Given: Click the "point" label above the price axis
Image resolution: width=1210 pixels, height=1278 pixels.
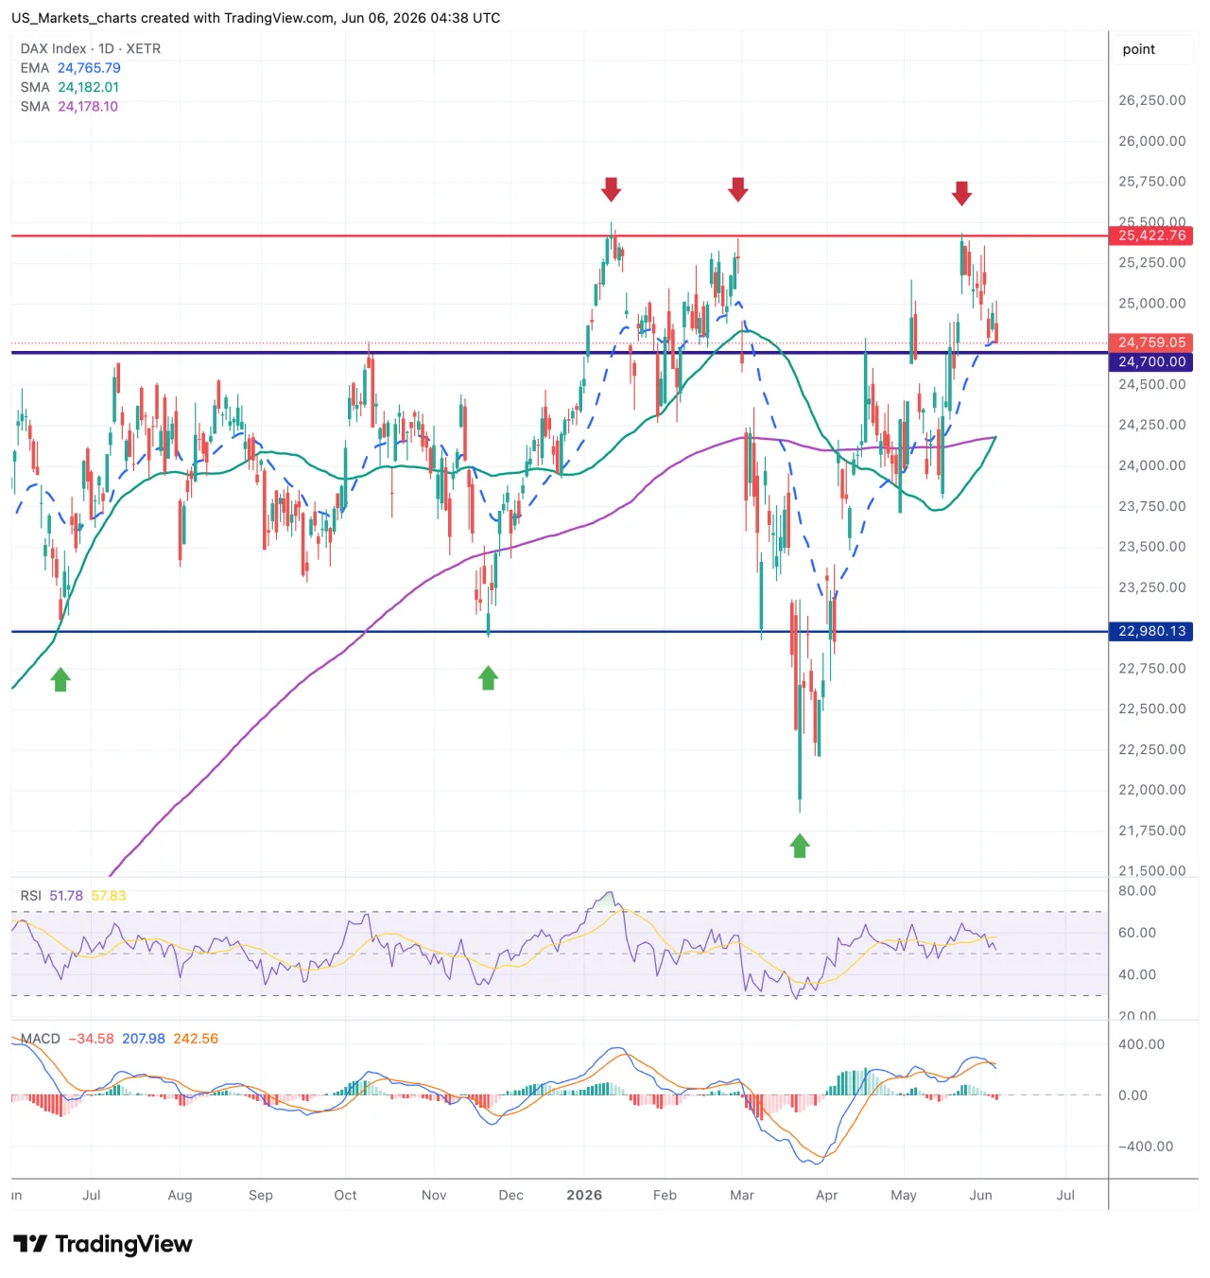Looking at the screenshot, I should pos(1139,49).
